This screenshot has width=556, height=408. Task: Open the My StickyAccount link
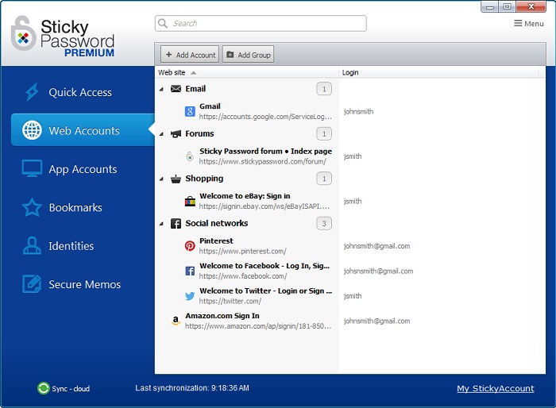(x=495, y=388)
